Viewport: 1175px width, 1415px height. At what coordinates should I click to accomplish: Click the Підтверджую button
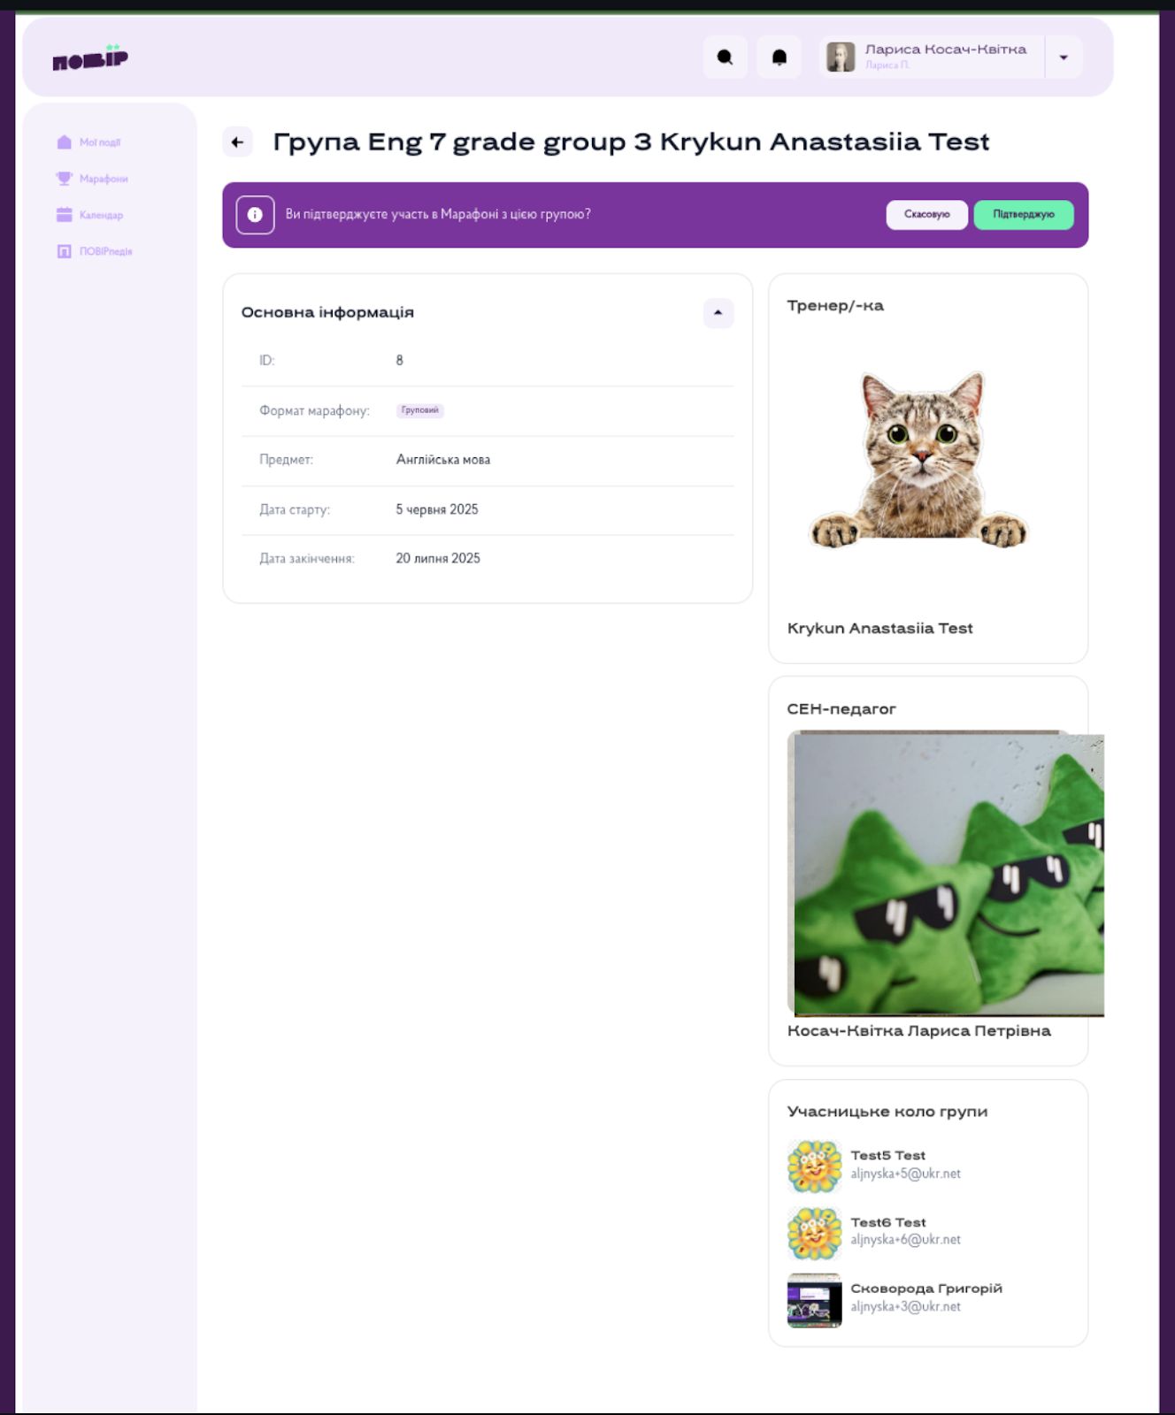point(1024,215)
